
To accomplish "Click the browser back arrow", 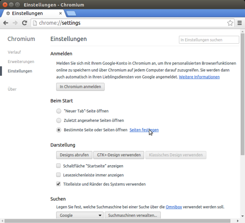I will [6, 23].
